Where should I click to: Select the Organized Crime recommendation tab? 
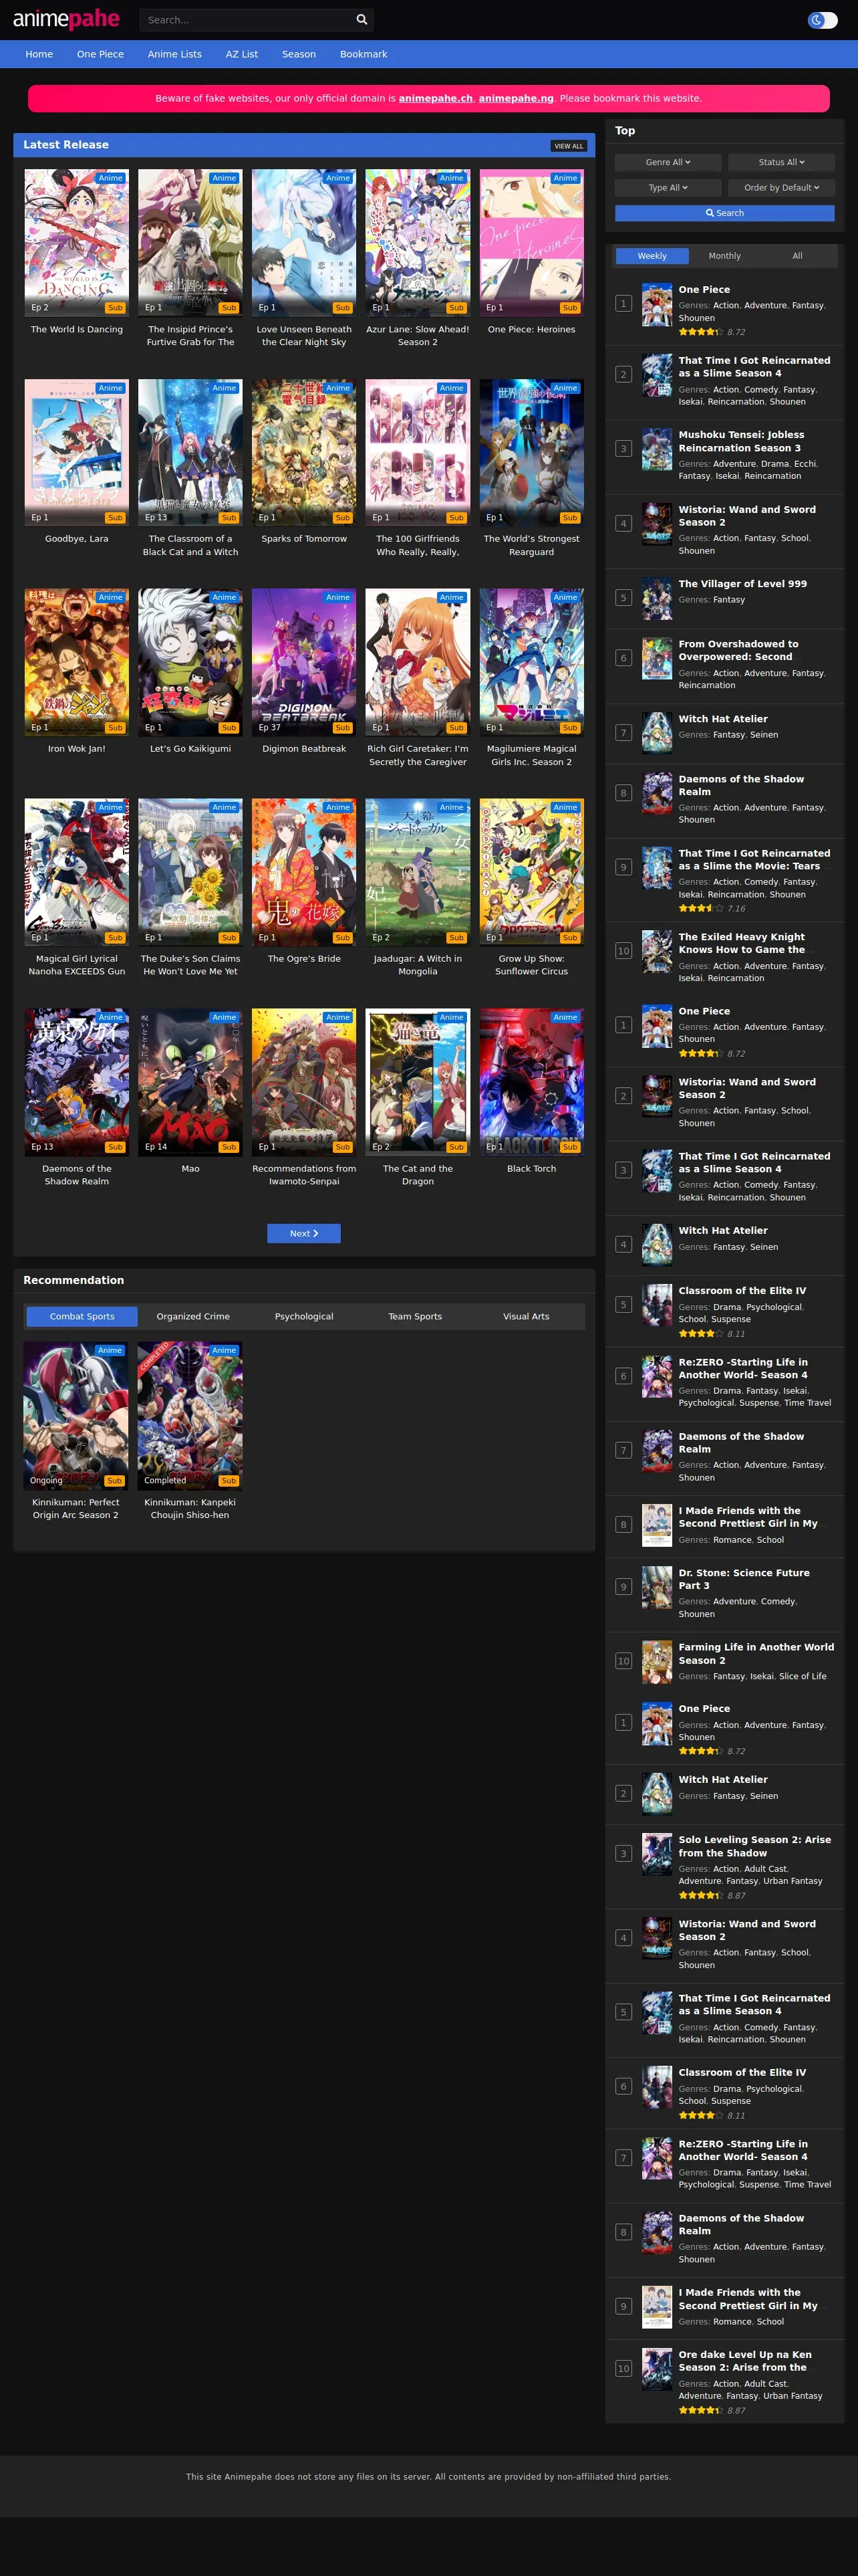click(x=192, y=1316)
